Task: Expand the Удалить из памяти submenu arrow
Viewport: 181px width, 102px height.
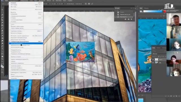Action: pyautogui.click(x=42, y=57)
